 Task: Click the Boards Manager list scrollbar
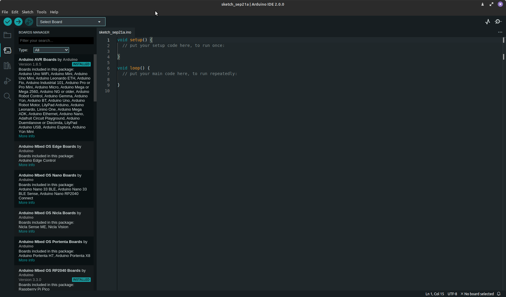95,78
